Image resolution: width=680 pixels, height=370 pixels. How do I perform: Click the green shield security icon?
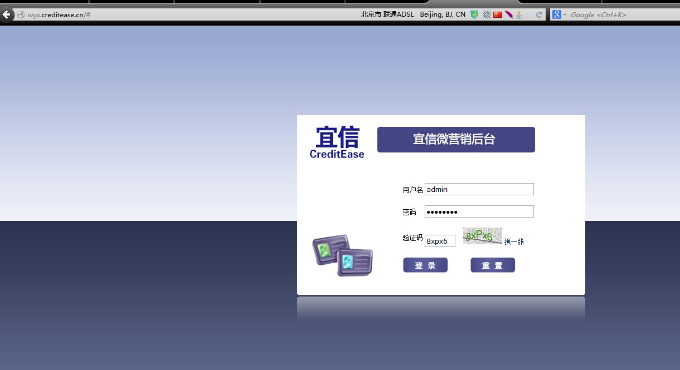click(474, 14)
